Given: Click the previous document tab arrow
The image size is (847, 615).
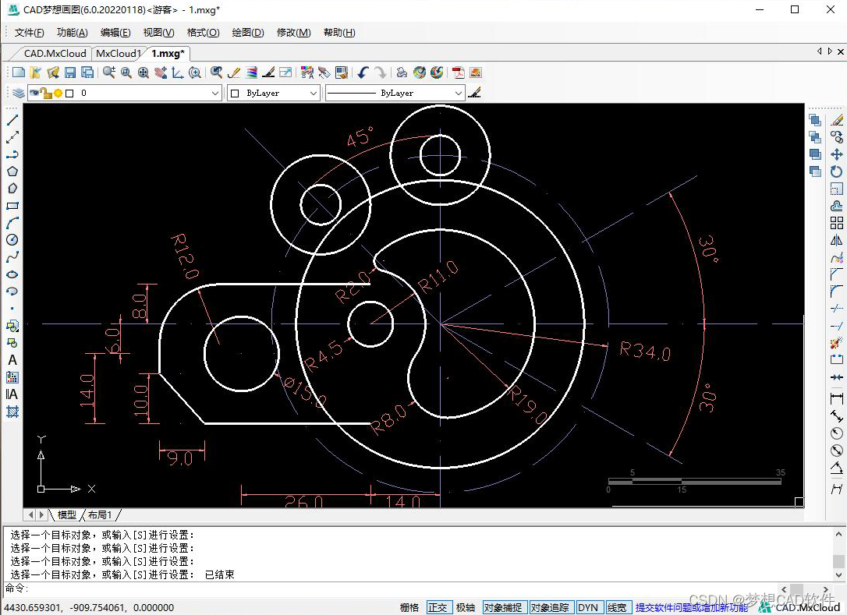Looking at the screenshot, I should 820,51.
